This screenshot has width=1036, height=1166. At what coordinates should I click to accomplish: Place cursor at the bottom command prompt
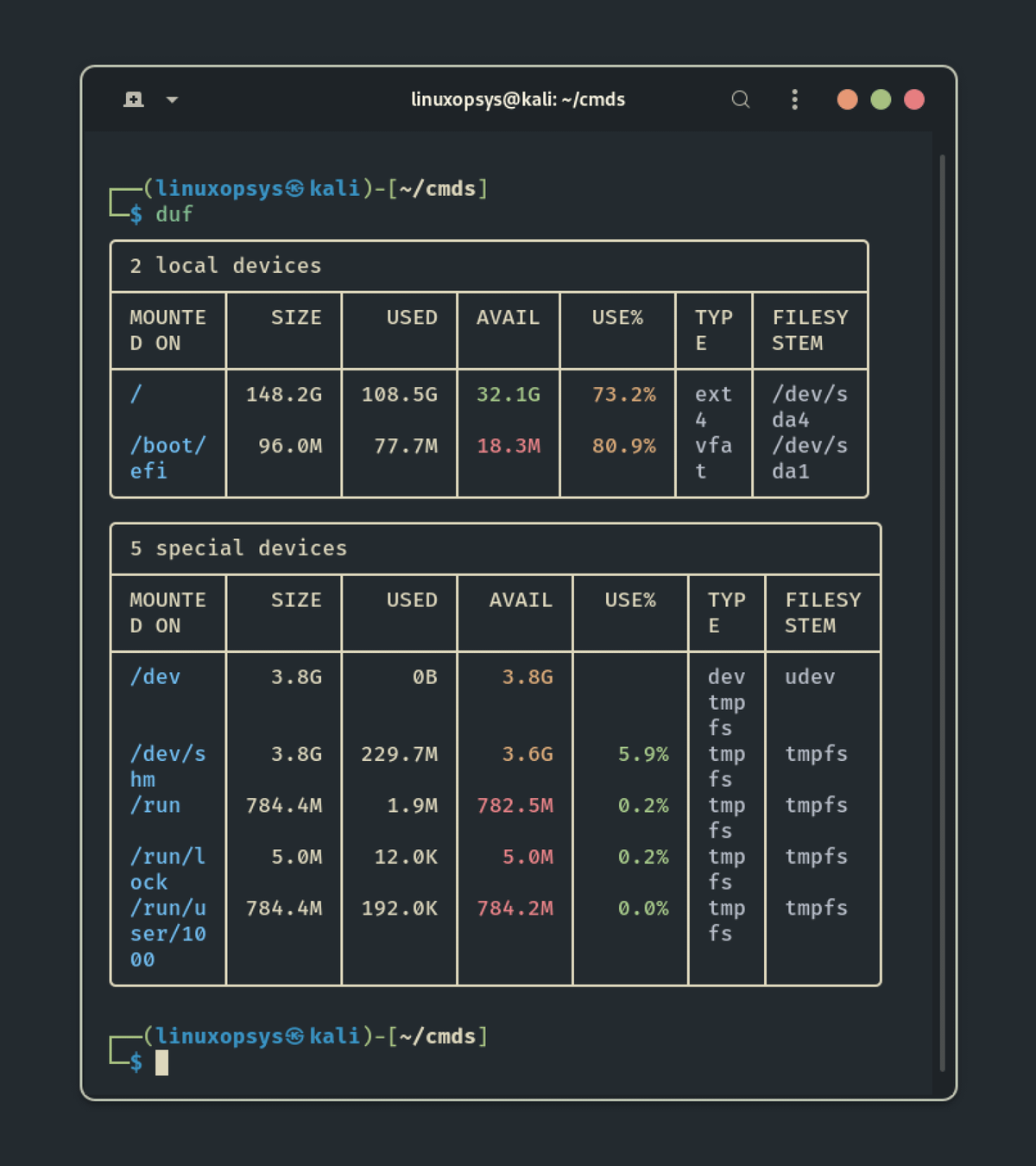[x=162, y=1062]
